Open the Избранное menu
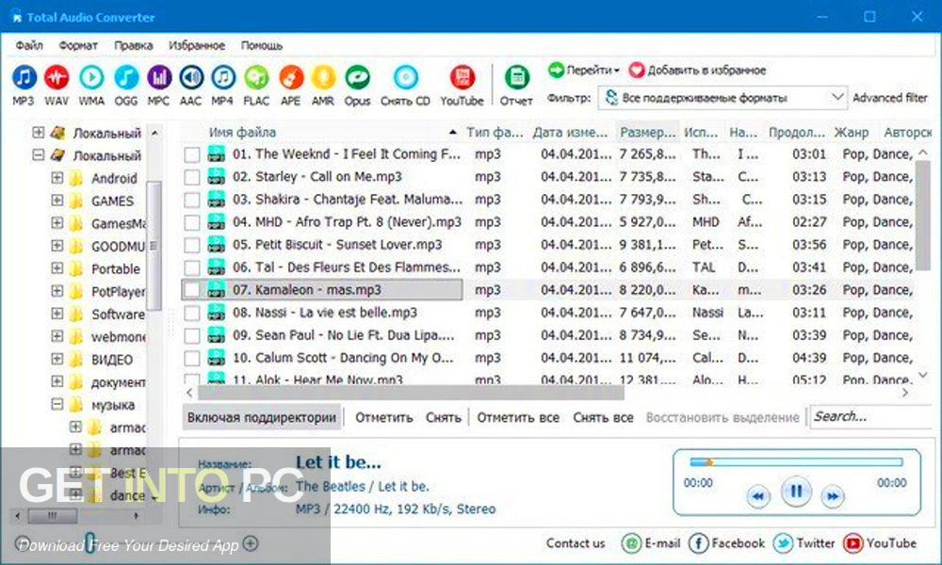Image resolution: width=942 pixels, height=565 pixels. pos(197,45)
